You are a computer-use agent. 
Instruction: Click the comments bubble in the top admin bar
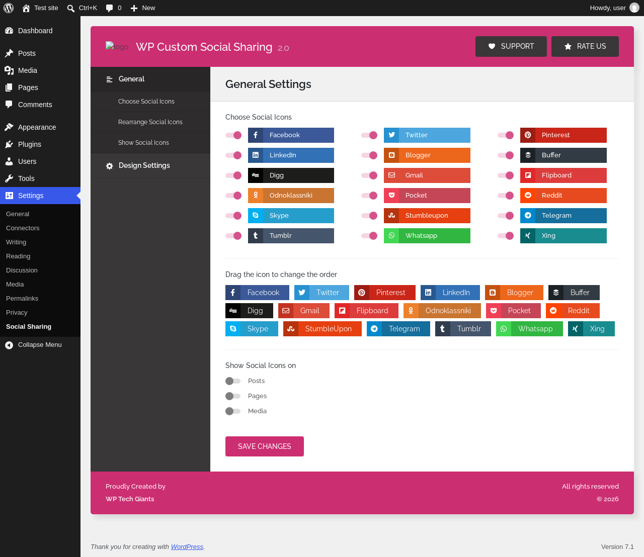[110, 8]
